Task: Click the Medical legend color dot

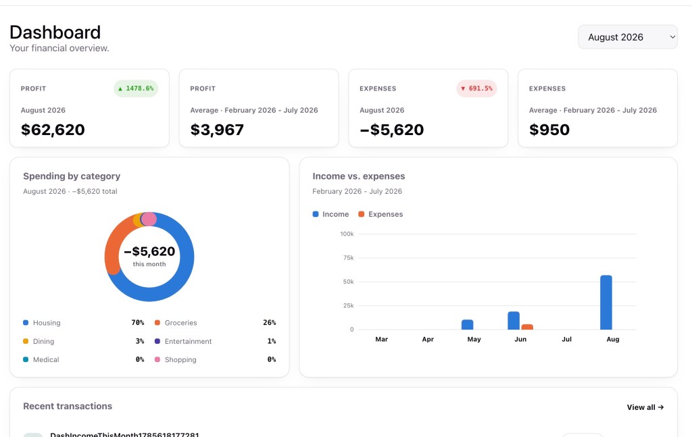Action: point(26,359)
